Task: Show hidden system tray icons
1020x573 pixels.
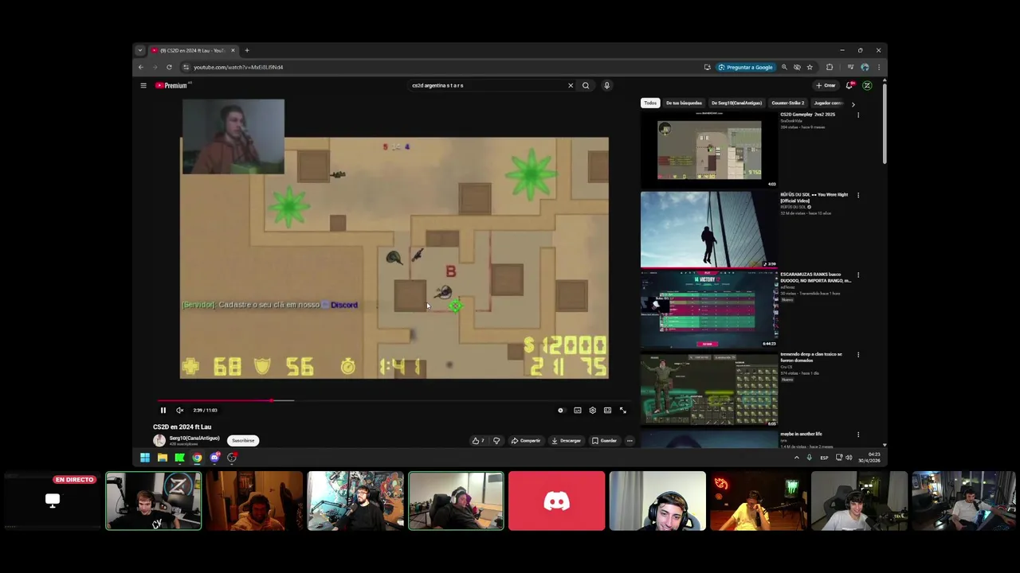Action: pyautogui.click(x=796, y=458)
